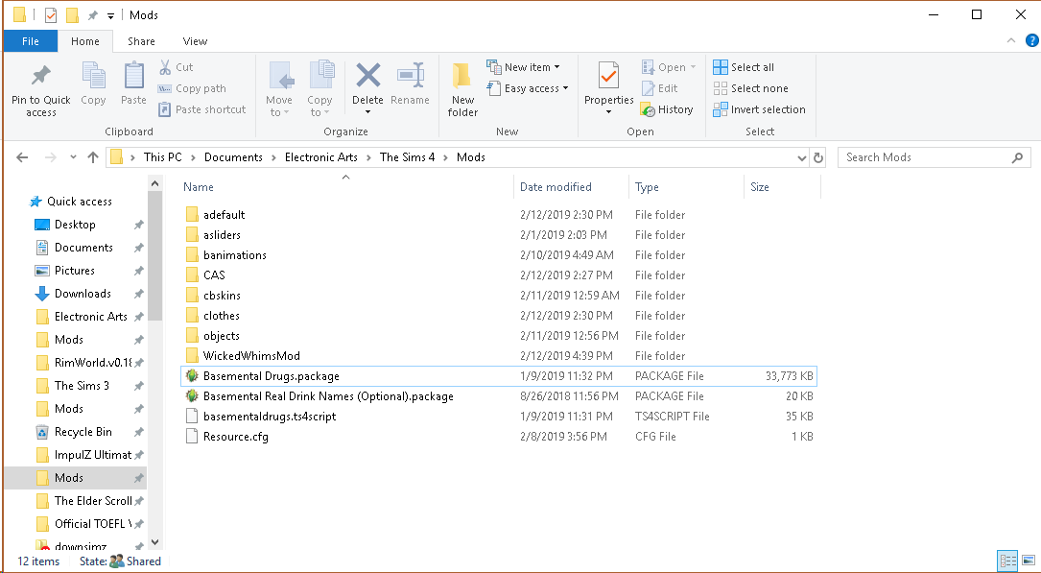The image size is (1041, 573).
Task: Click navigation pane scroll up arrow
Action: pyautogui.click(x=154, y=183)
